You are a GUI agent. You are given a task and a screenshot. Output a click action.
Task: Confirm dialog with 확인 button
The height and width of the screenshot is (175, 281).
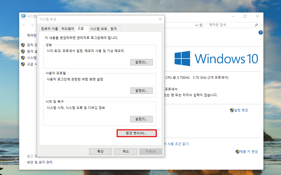click(100, 151)
